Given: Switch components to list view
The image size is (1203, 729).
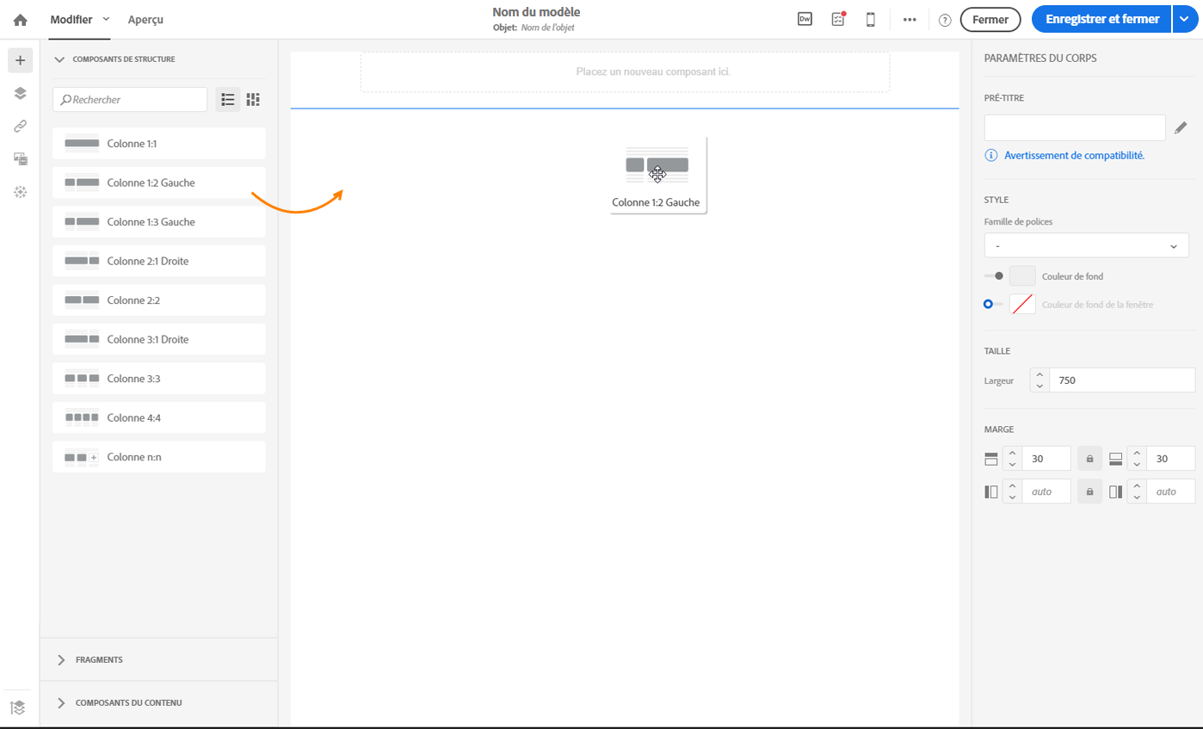Looking at the screenshot, I should [228, 100].
